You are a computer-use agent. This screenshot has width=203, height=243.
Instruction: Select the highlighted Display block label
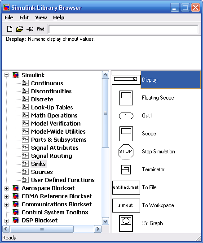[x=171, y=80]
